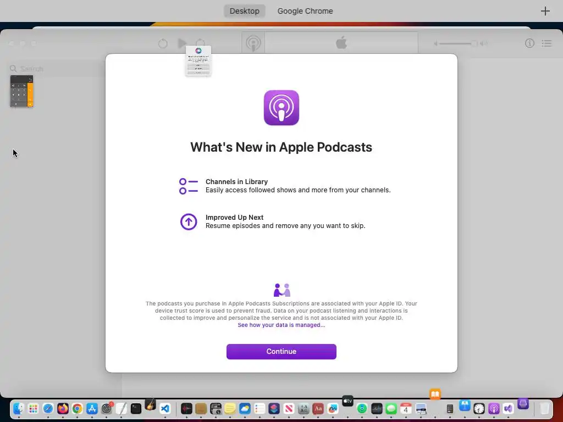This screenshot has width=563, height=422.
Task: Open System Preferences from the Dock
Action: point(107,409)
